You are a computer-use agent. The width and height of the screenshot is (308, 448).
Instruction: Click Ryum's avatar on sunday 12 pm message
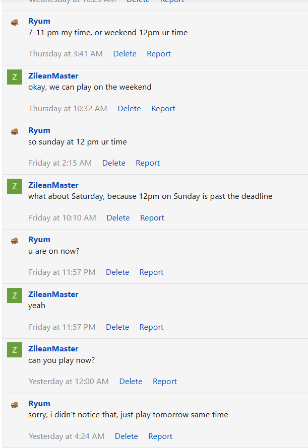[x=14, y=131]
